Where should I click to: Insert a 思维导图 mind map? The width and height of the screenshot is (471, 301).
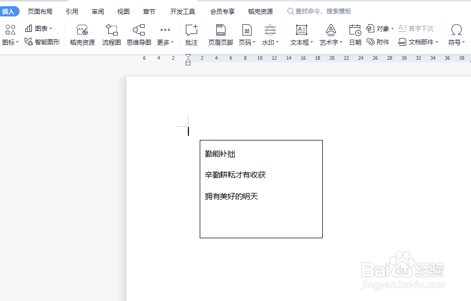pyautogui.click(x=139, y=35)
